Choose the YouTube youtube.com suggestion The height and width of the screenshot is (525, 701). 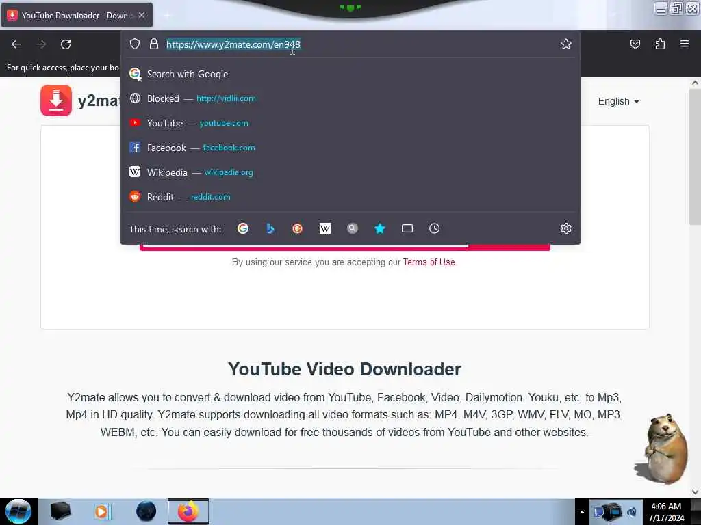point(350,123)
